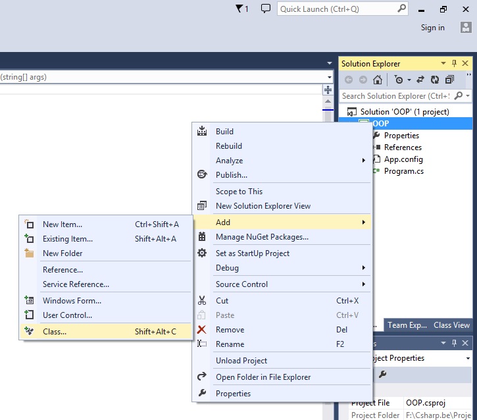Click the Quick Launch search magnifier
Viewport: 477px width, 420px height.
[x=401, y=8]
